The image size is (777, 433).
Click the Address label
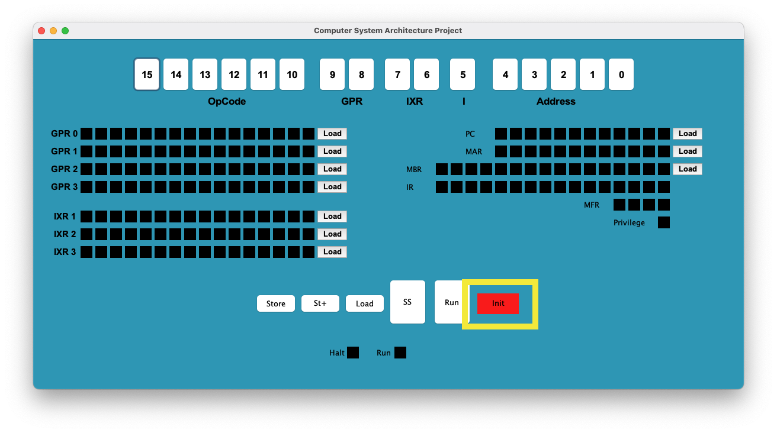(556, 102)
